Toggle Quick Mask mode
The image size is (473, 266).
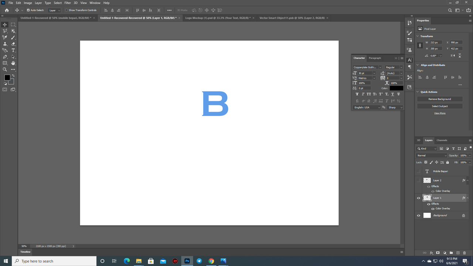(5, 89)
